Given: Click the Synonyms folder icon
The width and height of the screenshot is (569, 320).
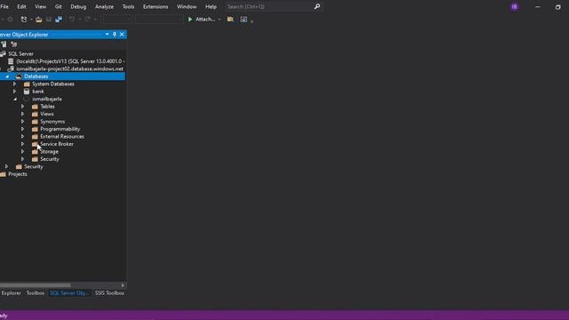Looking at the screenshot, I should coord(35,122).
